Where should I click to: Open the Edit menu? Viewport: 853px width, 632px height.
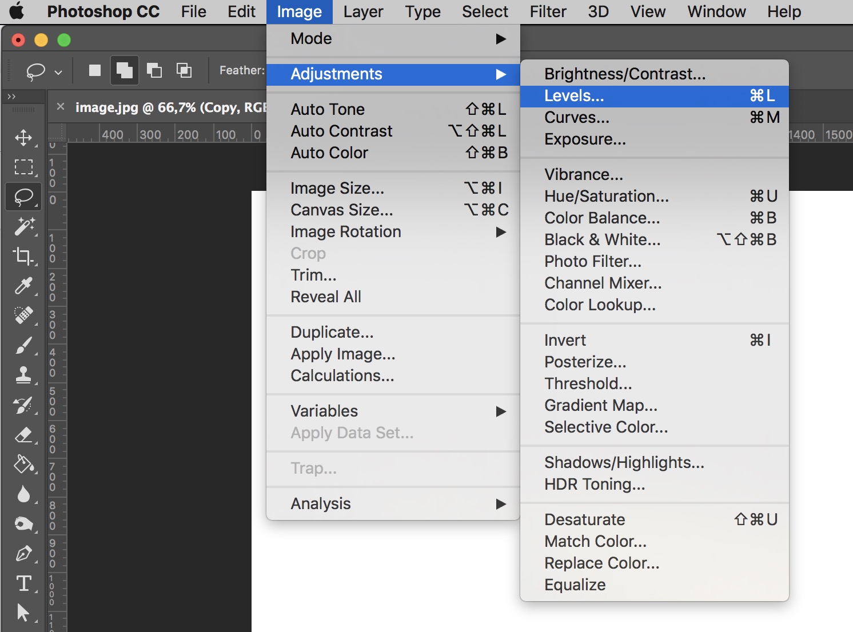(x=241, y=11)
